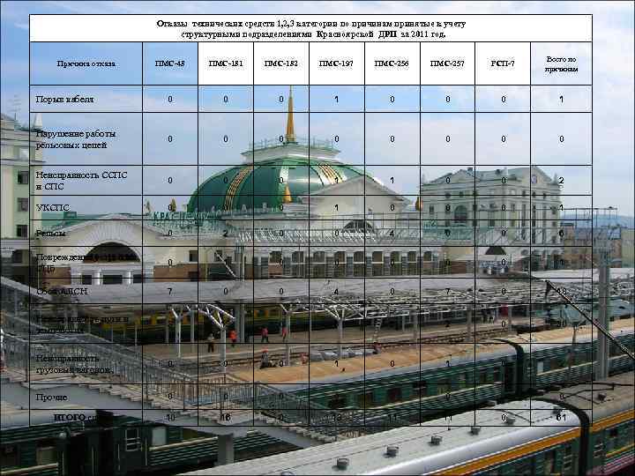
Task: Select total 0 in 'Нарушение работы рельсовых цепей' row
Action: point(561,139)
